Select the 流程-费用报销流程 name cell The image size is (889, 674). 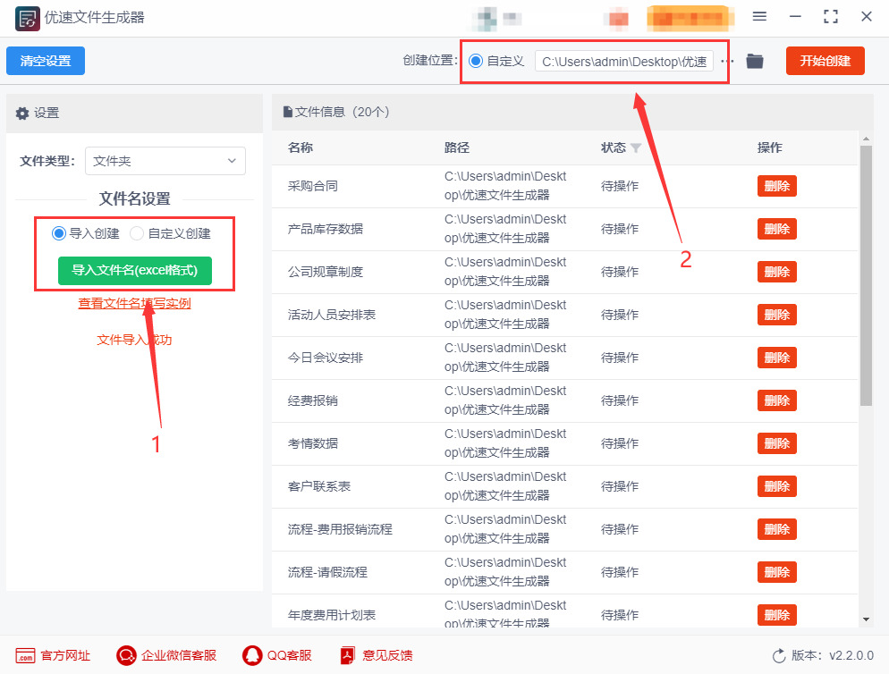pos(340,529)
